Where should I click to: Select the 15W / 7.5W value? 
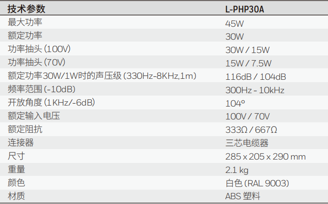coord(248,63)
